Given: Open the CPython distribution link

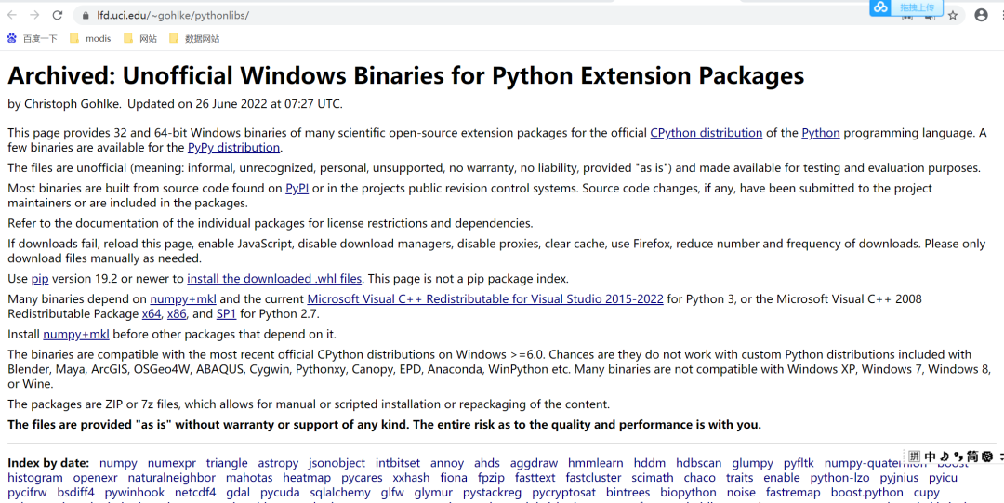Looking at the screenshot, I should tap(706, 133).
